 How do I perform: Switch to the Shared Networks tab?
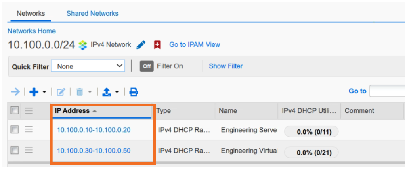click(92, 13)
